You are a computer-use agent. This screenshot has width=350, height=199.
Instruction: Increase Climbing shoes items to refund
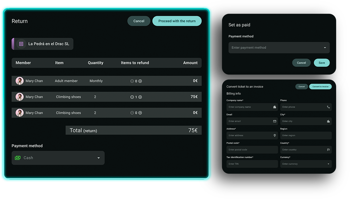140,97
